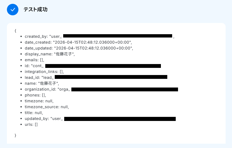Click the title null line
232x148 pixels.
(34, 113)
